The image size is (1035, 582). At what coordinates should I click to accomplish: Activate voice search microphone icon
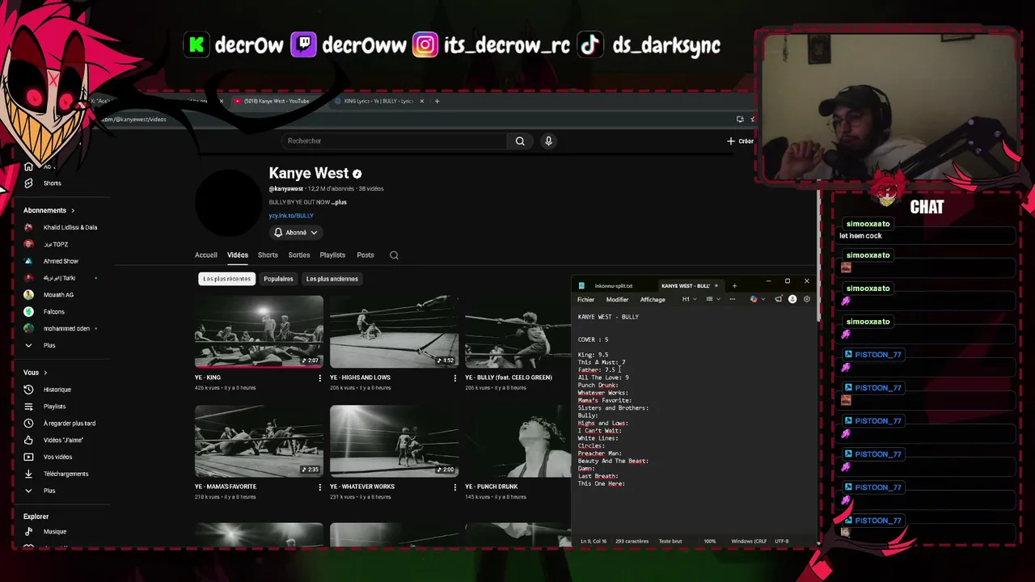pos(548,141)
